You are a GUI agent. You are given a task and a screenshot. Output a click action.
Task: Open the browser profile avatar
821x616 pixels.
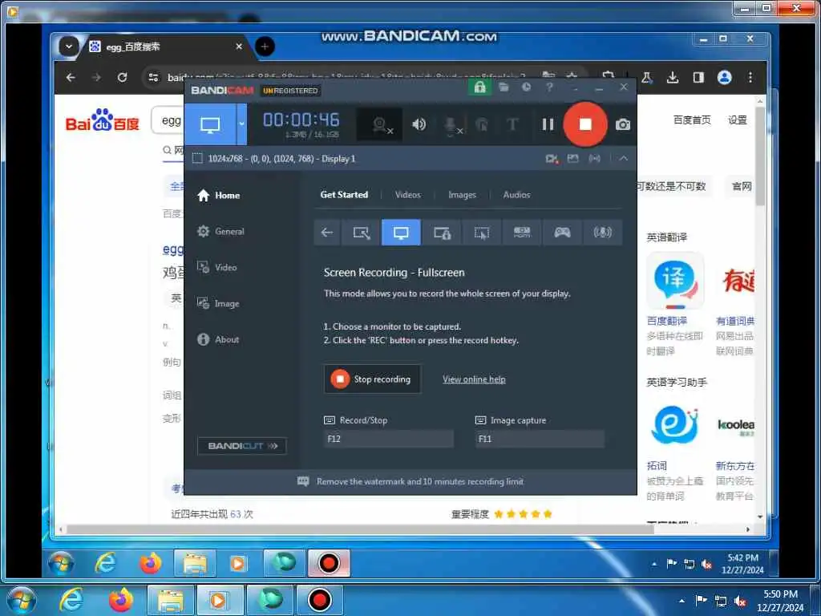[x=725, y=78]
